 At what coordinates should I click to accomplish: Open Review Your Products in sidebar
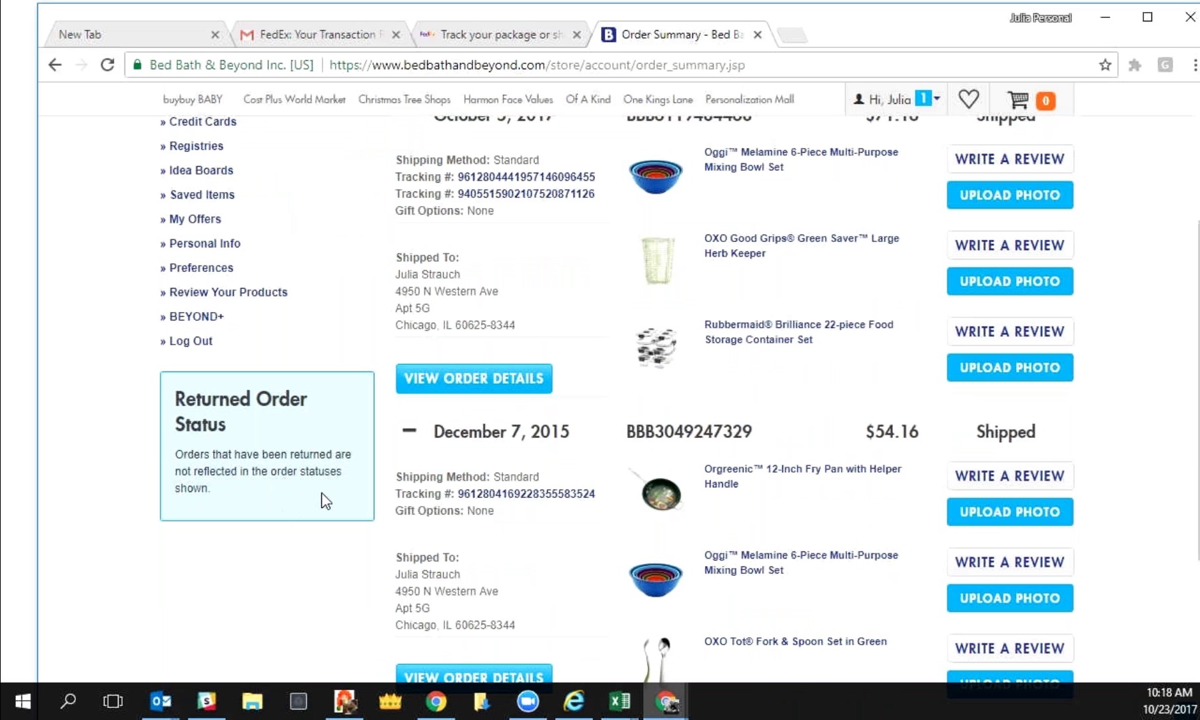coord(228,292)
